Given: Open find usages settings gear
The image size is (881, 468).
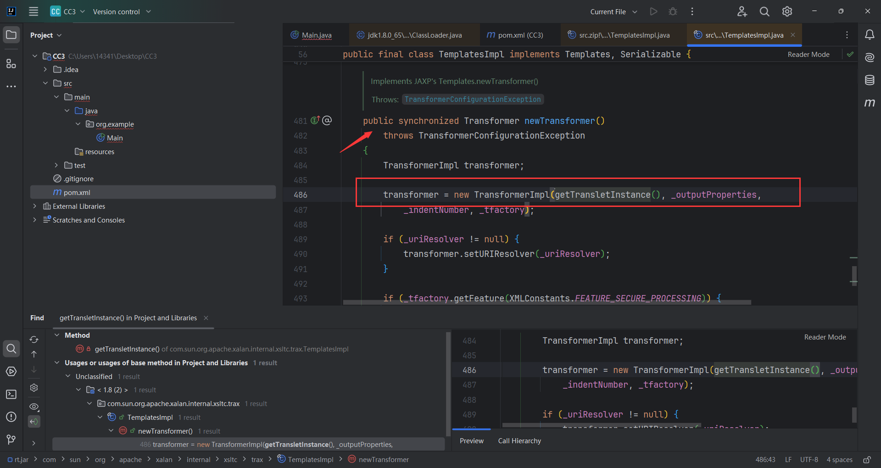Looking at the screenshot, I should tap(34, 388).
